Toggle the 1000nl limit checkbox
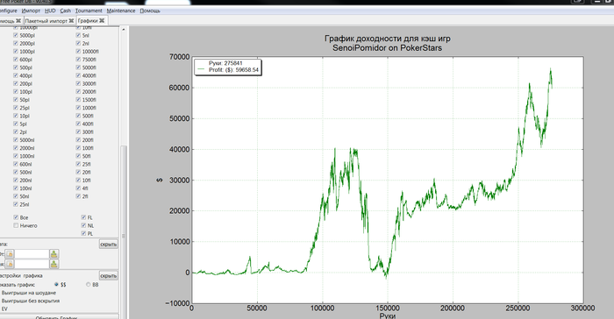The width and height of the screenshot is (614, 319). coord(16,156)
